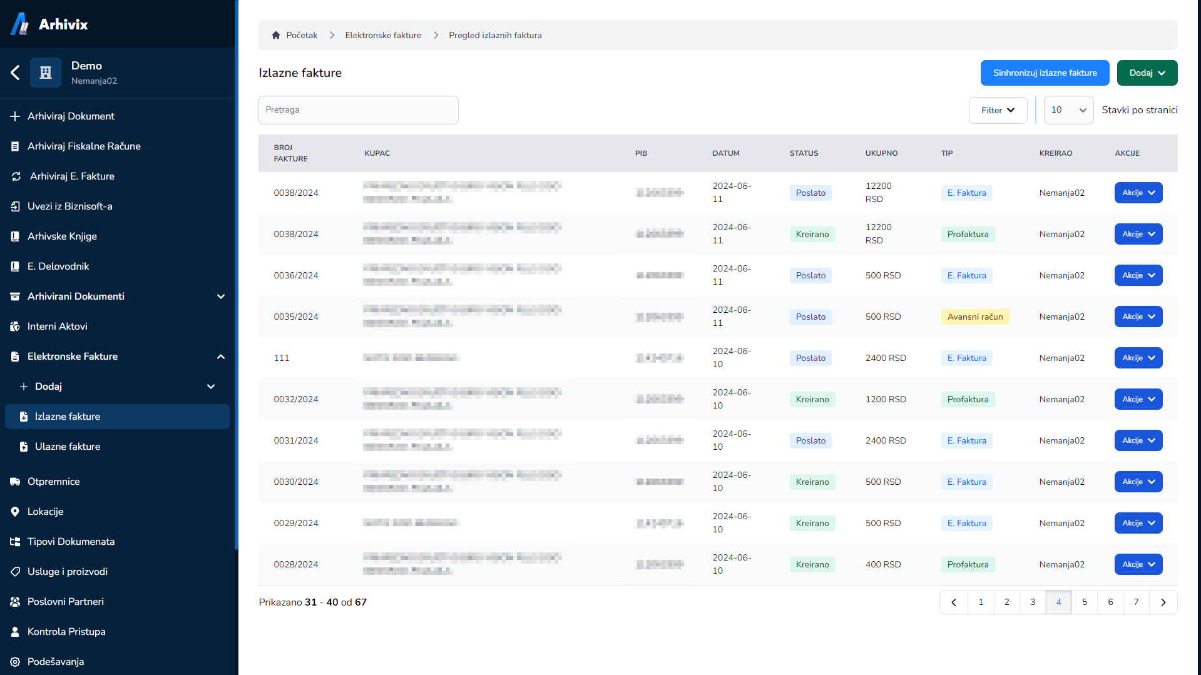Open Akcije menu for invoice 0035/2024
1201x675 pixels.
click(1138, 317)
